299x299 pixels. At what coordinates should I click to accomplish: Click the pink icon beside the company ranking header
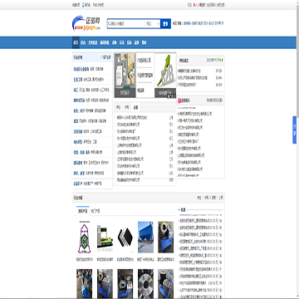coord(179,100)
